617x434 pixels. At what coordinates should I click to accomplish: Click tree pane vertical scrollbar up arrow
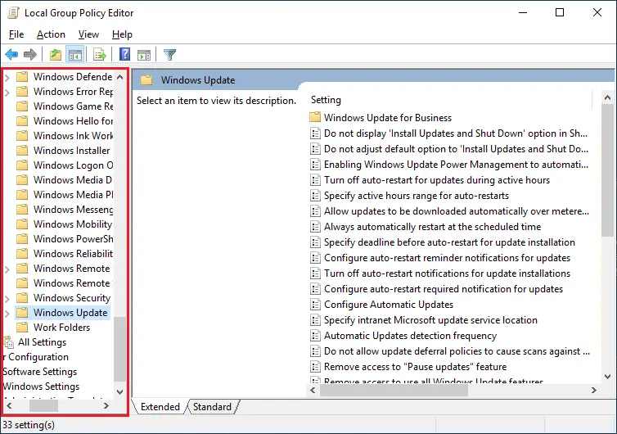120,77
